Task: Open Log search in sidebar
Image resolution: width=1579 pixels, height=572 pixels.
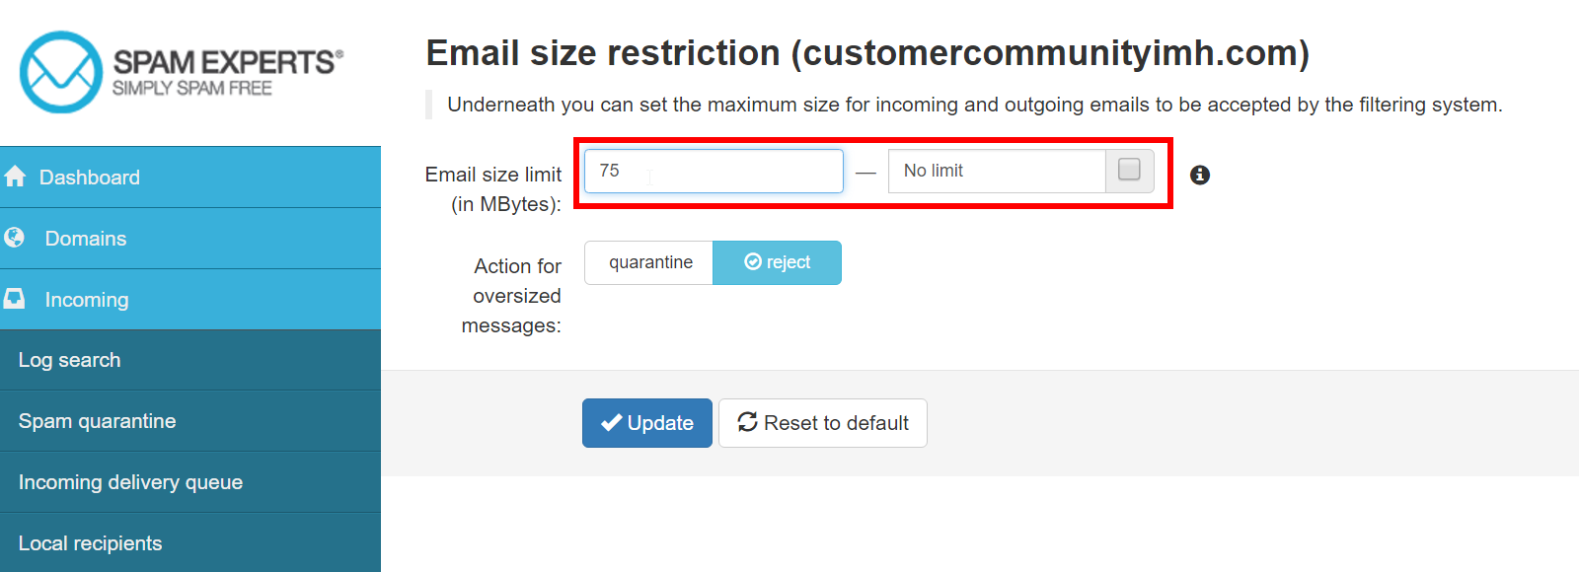Action: click(70, 360)
